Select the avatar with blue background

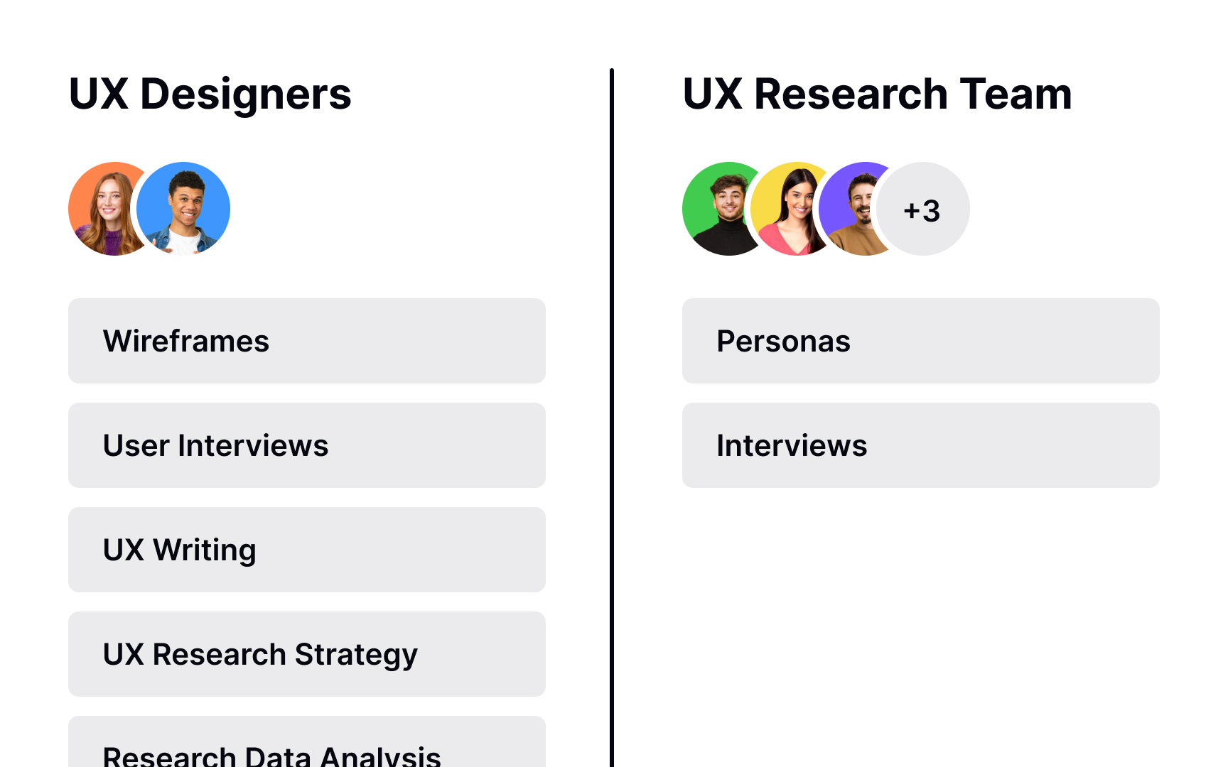(184, 209)
